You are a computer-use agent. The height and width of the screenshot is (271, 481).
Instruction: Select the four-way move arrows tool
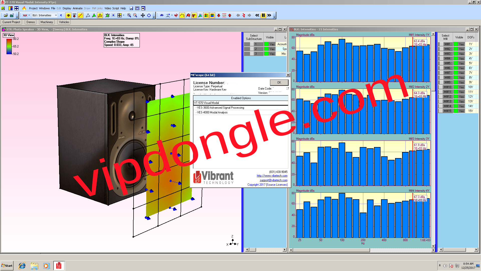pos(143,15)
